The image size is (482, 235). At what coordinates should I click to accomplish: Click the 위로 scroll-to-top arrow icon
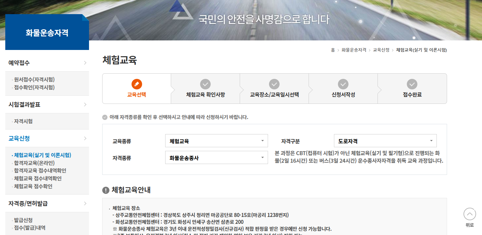469,214
